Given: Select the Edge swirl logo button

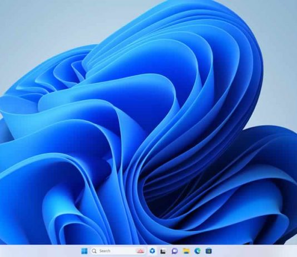Looking at the screenshot, I should [x=197, y=251].
